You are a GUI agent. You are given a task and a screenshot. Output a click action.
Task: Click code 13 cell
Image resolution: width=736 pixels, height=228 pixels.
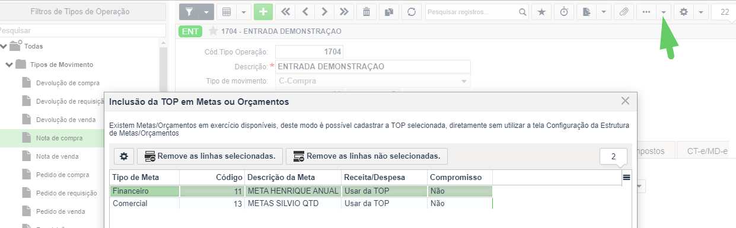[x=212, y=203]
